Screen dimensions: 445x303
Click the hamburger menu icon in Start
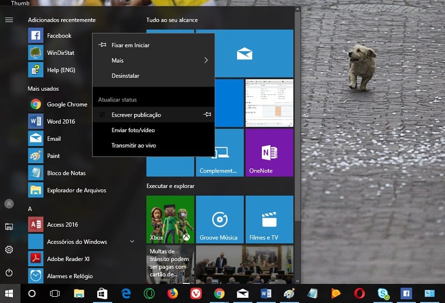[9, 20]
